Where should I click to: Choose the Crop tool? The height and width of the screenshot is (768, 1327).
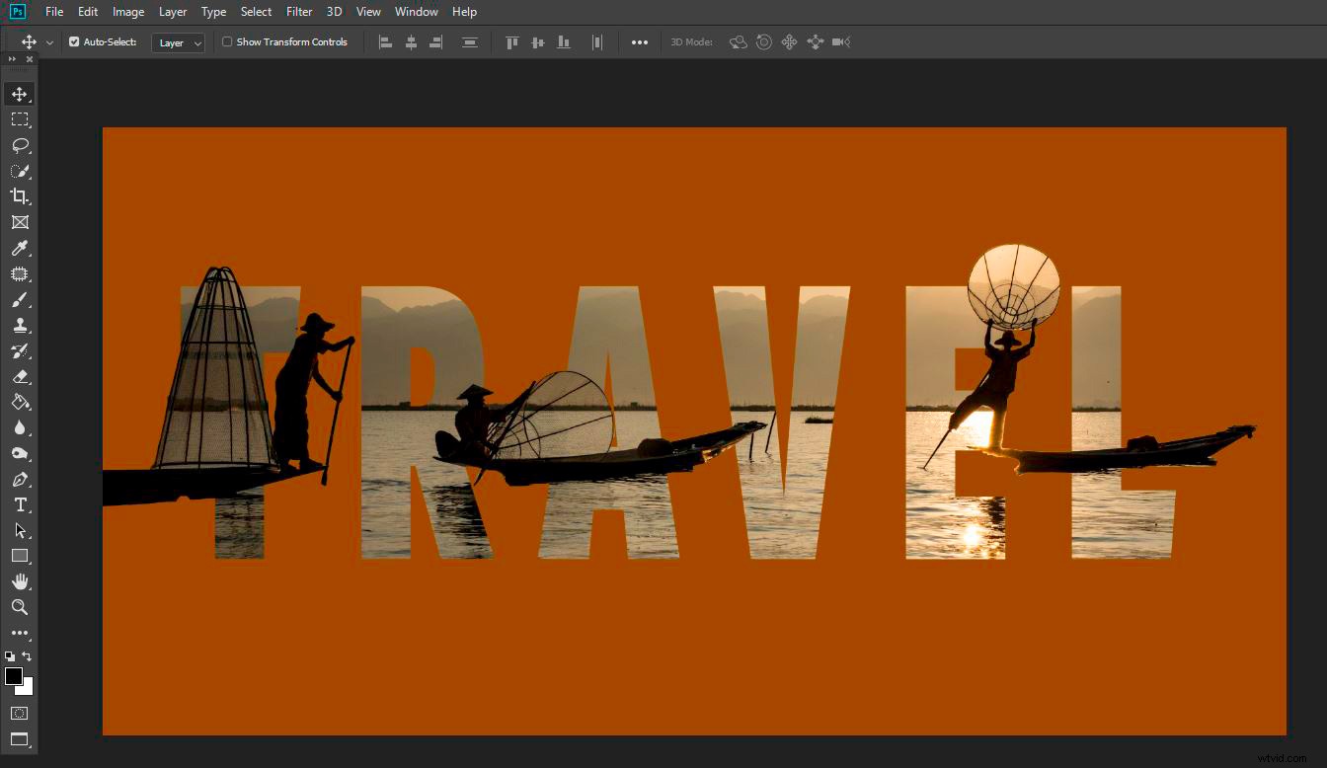20,196
